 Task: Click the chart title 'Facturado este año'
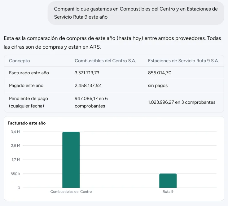click(27, 123)
